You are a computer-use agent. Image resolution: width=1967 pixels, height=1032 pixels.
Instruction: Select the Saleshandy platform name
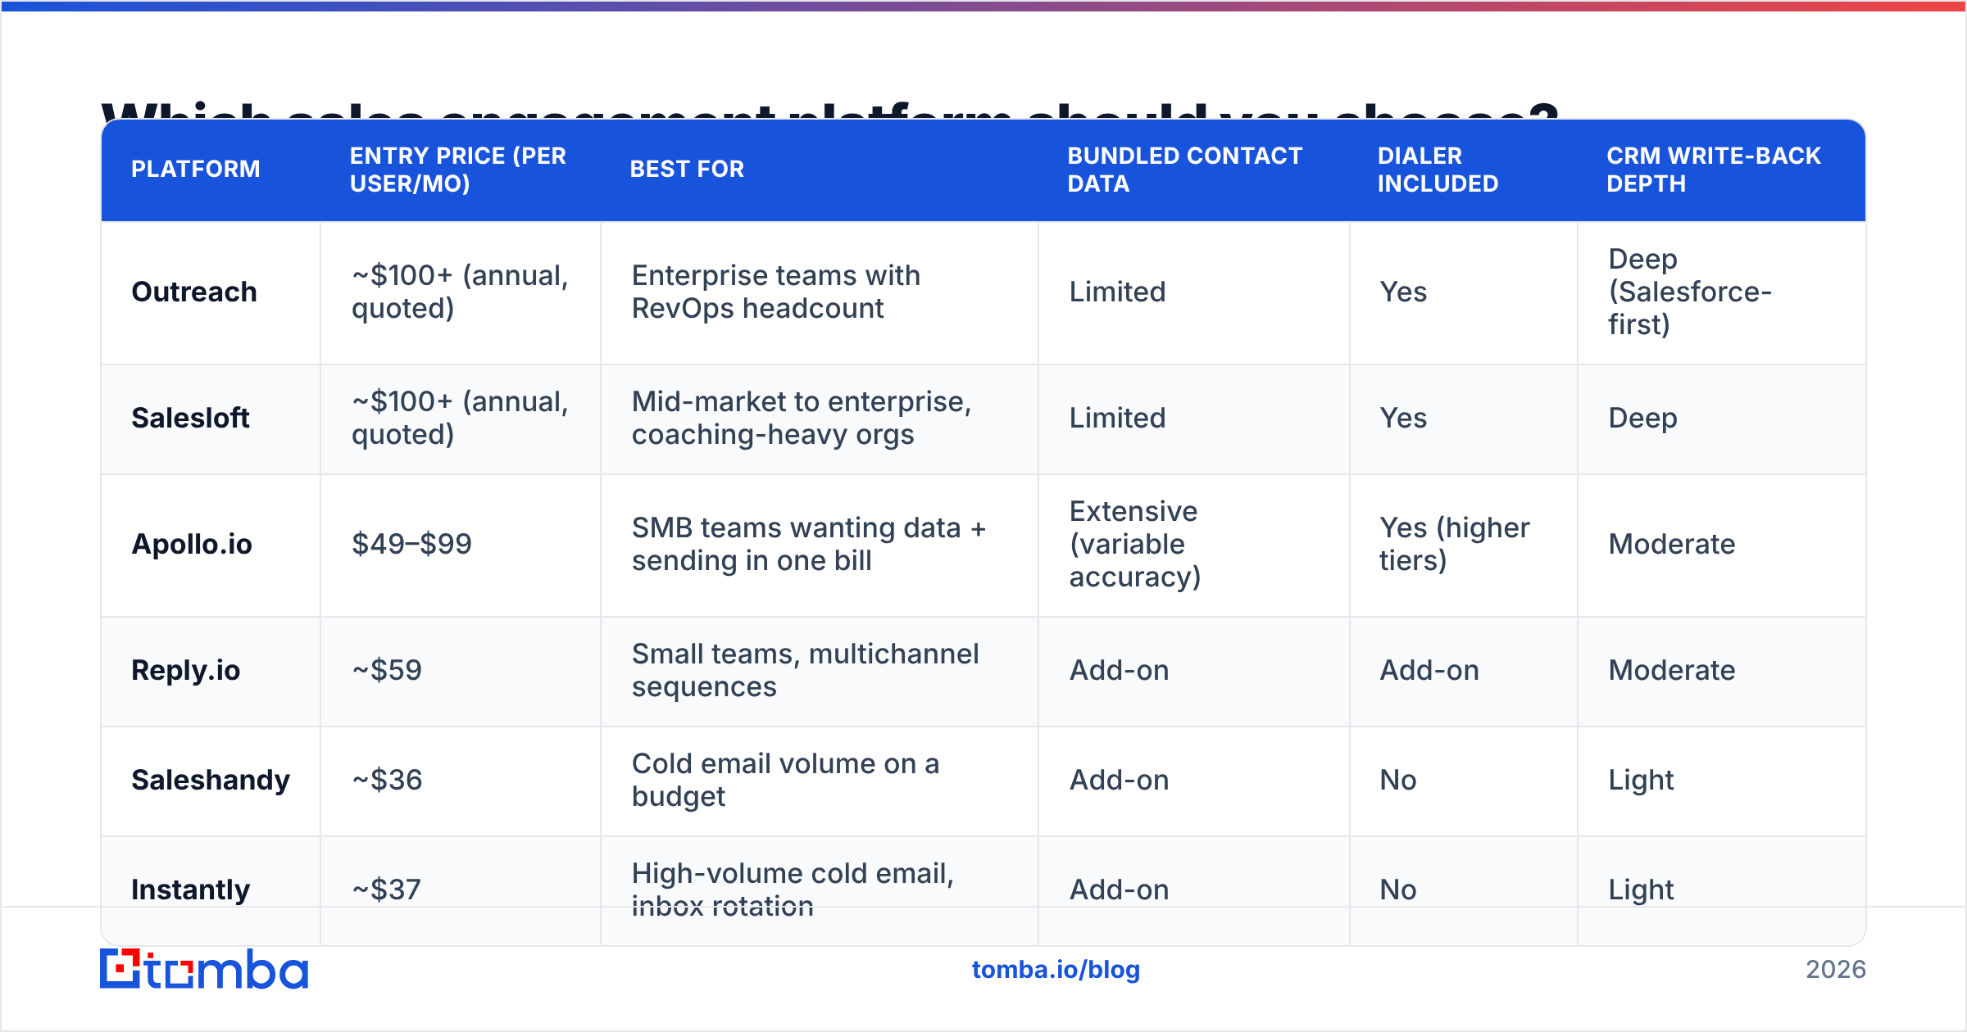pos(211,780)
